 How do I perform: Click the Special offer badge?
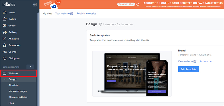coord(126,5)
